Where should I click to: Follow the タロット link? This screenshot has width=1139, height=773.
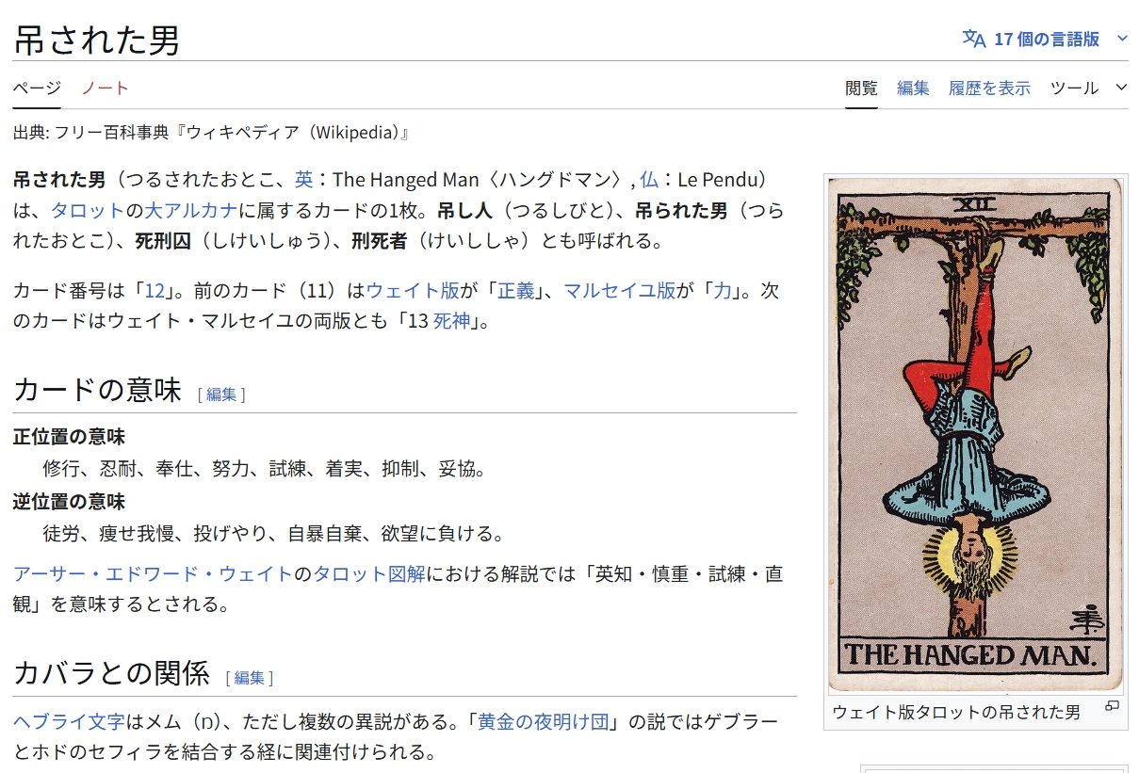point(88,210)
